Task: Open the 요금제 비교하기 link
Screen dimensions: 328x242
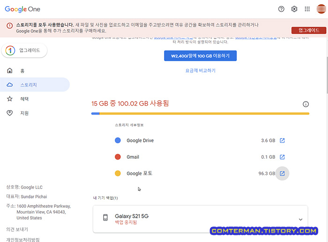Action: (200, 71)
